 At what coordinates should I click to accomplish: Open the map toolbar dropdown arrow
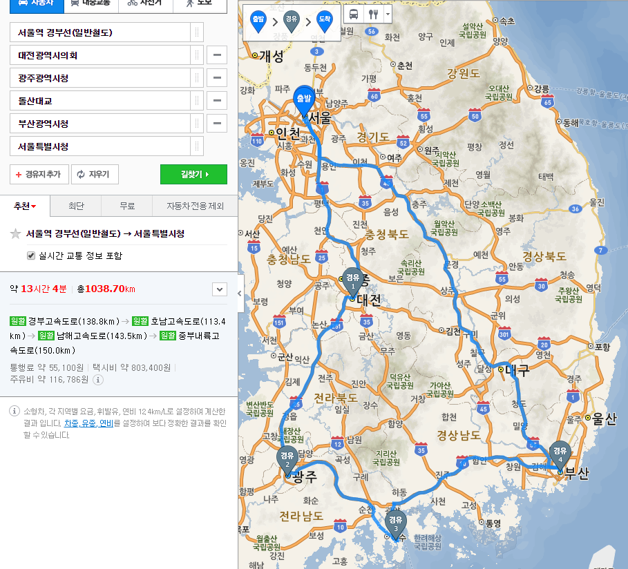[x=387, y=14]
